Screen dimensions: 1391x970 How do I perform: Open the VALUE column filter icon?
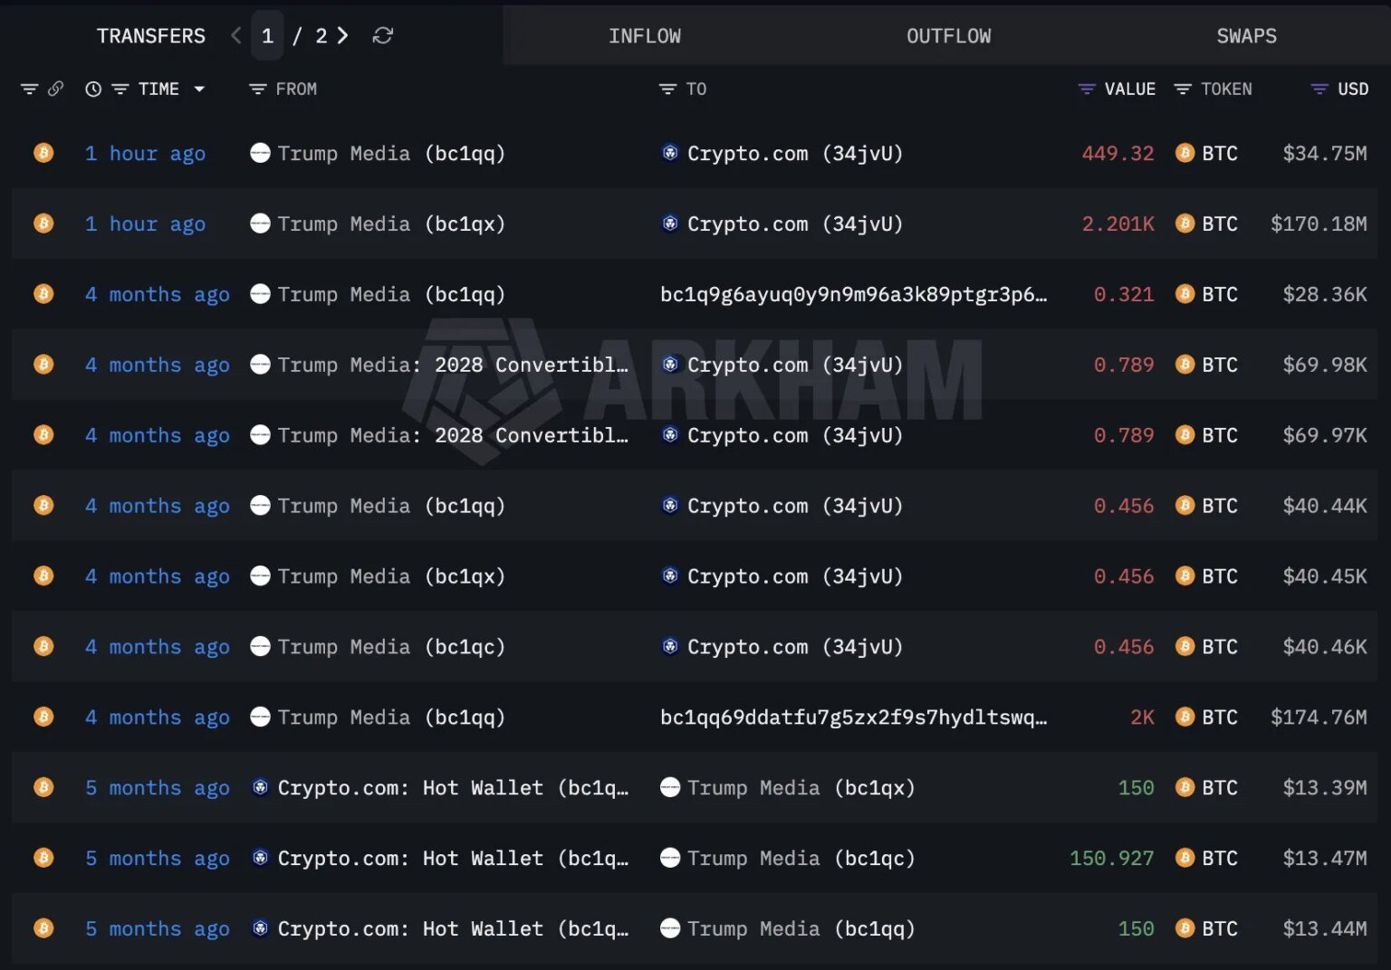pos(1087,89)
